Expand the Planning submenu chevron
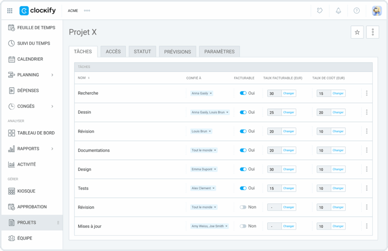 tap(52, 75)
